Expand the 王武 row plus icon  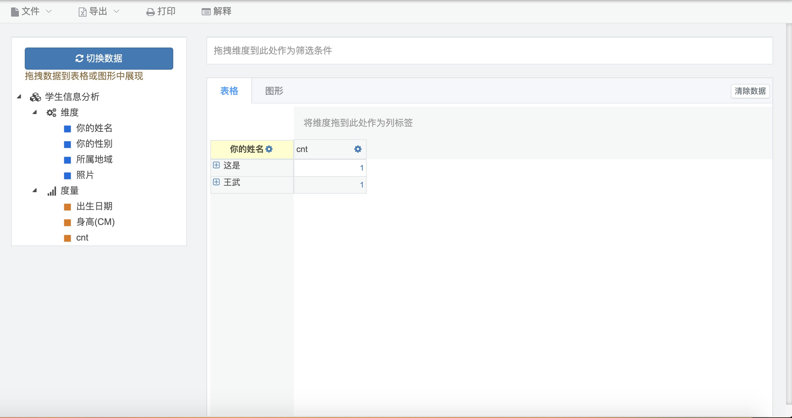[216, 182]
